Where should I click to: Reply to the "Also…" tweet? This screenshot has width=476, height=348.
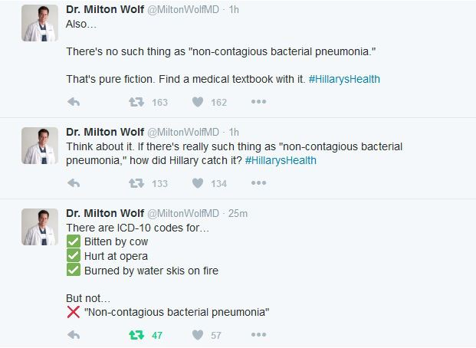[x=74, y=102]
